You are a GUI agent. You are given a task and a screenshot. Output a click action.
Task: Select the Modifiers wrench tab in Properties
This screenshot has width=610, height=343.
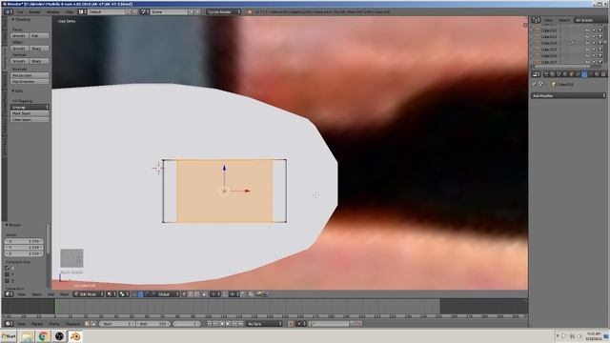point(584,74)
